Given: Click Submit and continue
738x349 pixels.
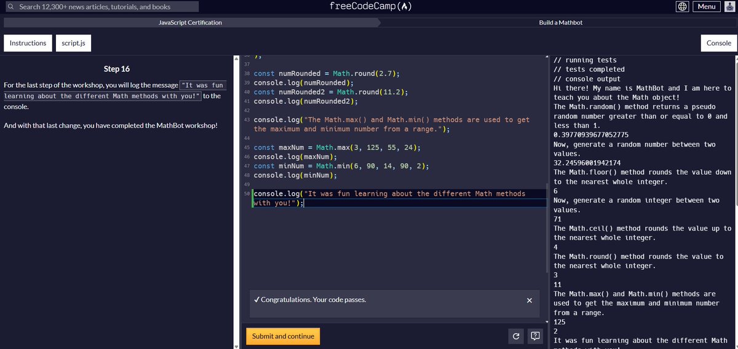Looking at the screenshot, I should coord(283,336).
